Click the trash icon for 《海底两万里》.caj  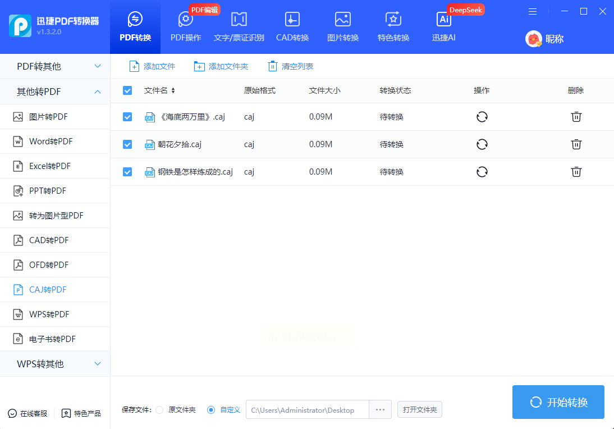pos(576,117)
